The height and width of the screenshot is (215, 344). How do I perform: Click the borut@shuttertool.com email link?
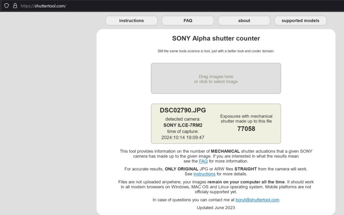[x=257, y=200]
